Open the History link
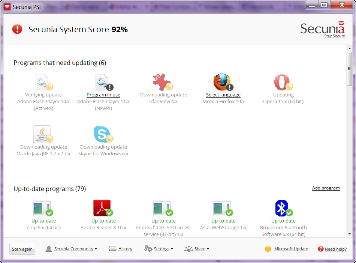The width and height of the screenshot is (356, 263). pos(125,249)
